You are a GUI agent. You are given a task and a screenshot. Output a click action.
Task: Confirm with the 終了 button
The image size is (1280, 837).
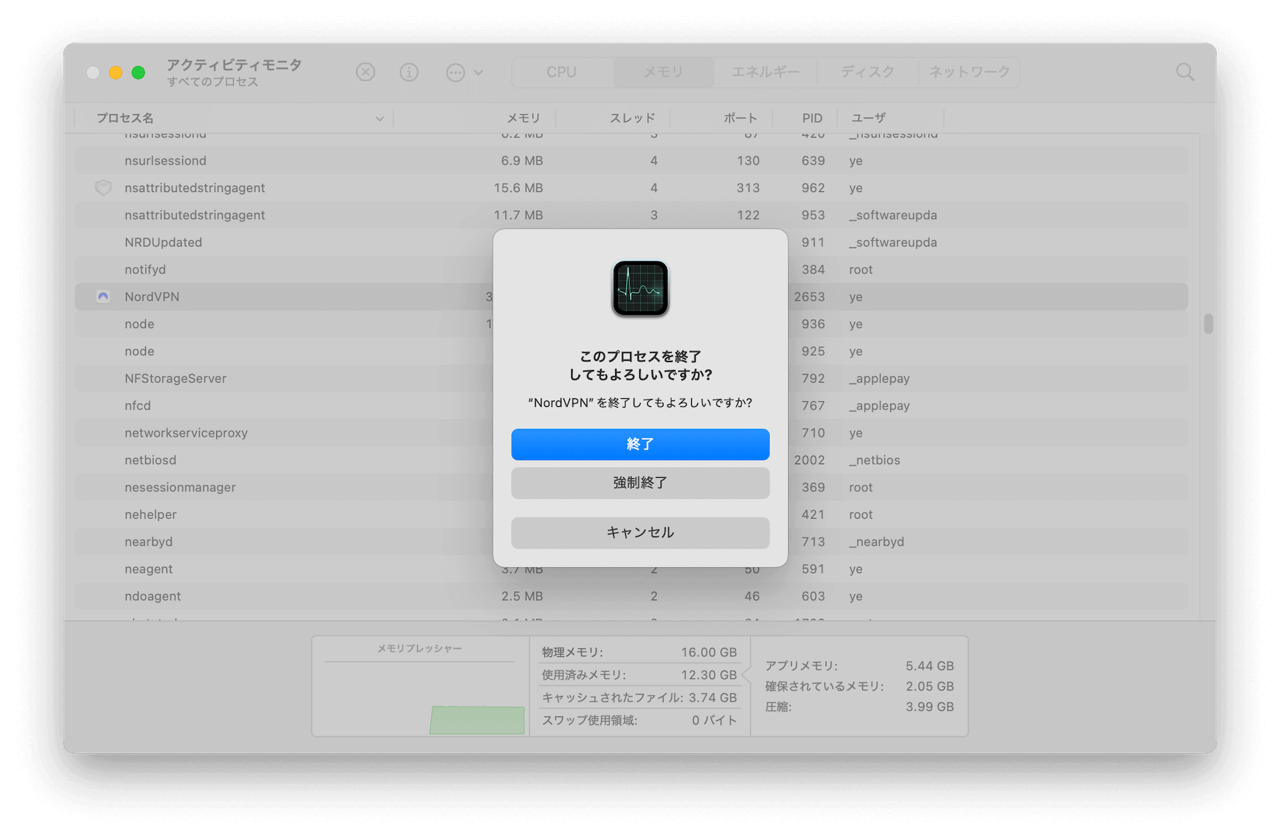click(x=640, y=444)
